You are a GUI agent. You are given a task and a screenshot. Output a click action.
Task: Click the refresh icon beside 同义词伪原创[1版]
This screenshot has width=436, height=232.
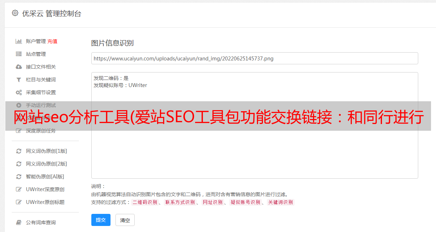tap(19, 151)
